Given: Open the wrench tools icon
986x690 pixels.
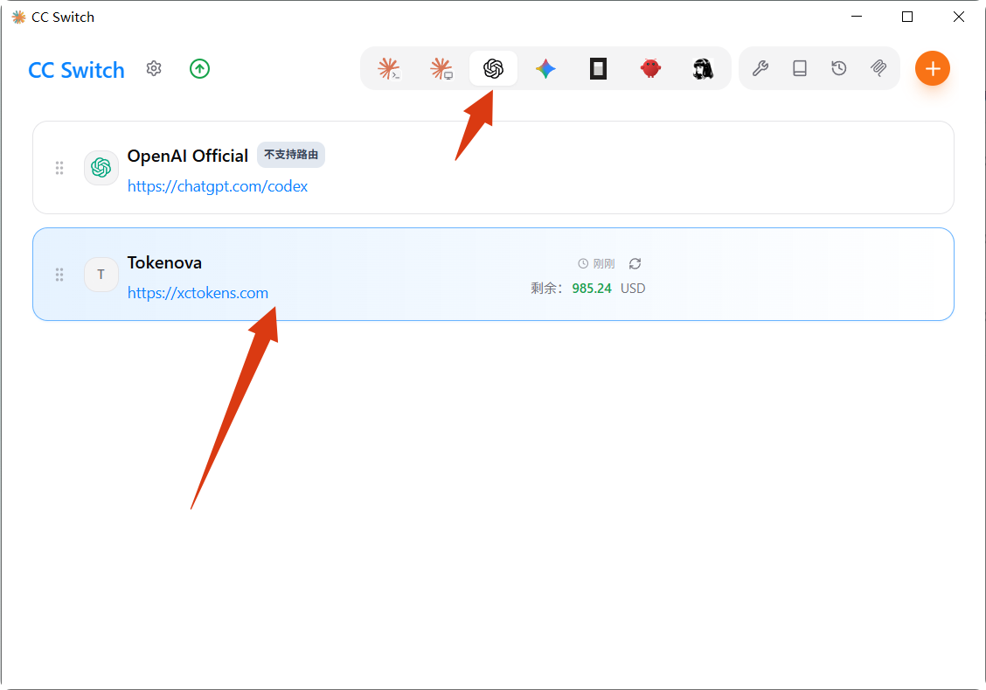Looking at the screenshot, I should (760, 68).
